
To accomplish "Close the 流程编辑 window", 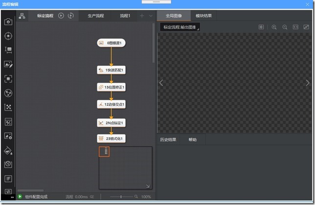I will pos(307,4).
